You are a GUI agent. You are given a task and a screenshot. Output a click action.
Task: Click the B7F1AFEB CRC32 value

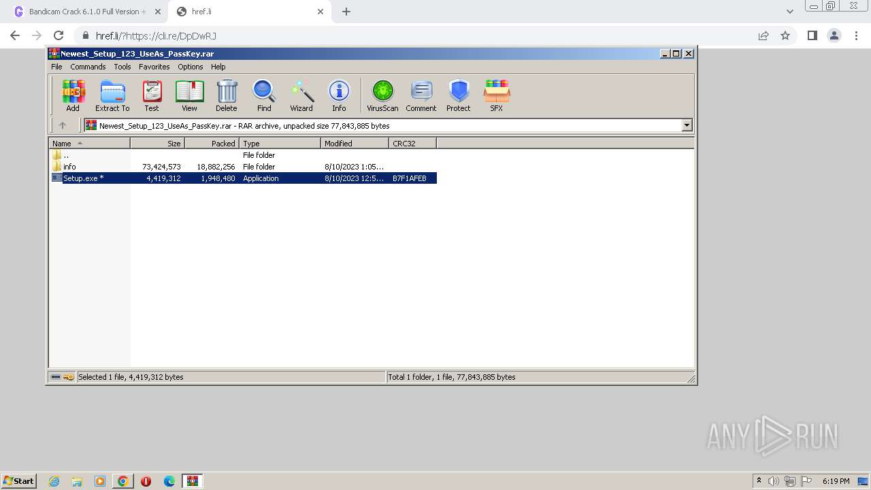(410, 178)
